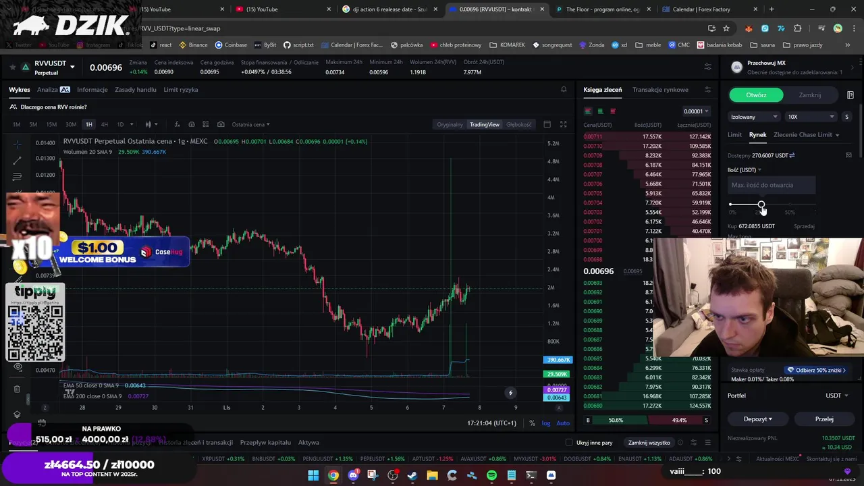Open the Przepływ kapitału tab
The width and height of the screenshot is (864, 486).
(265, 443)
